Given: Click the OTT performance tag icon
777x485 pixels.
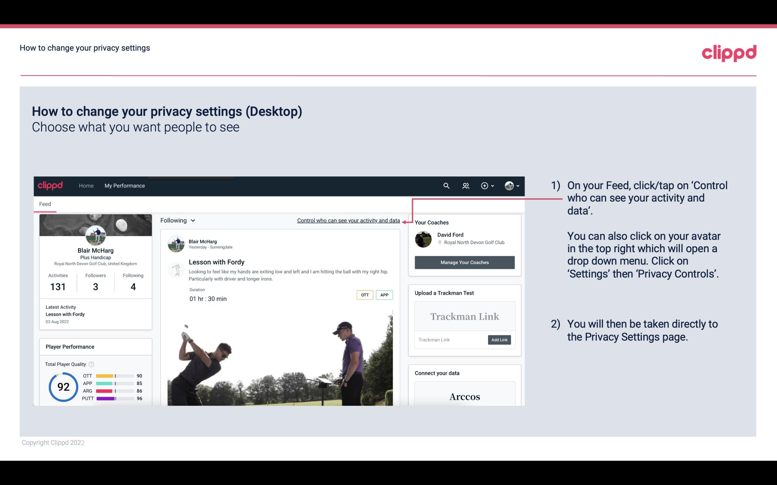Looking at the screenshot, I should click(x=364, y=295).
